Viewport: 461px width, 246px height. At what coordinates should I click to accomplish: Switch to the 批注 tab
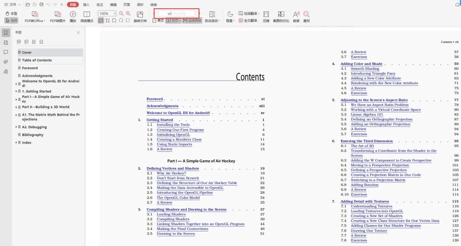[100, 5]
